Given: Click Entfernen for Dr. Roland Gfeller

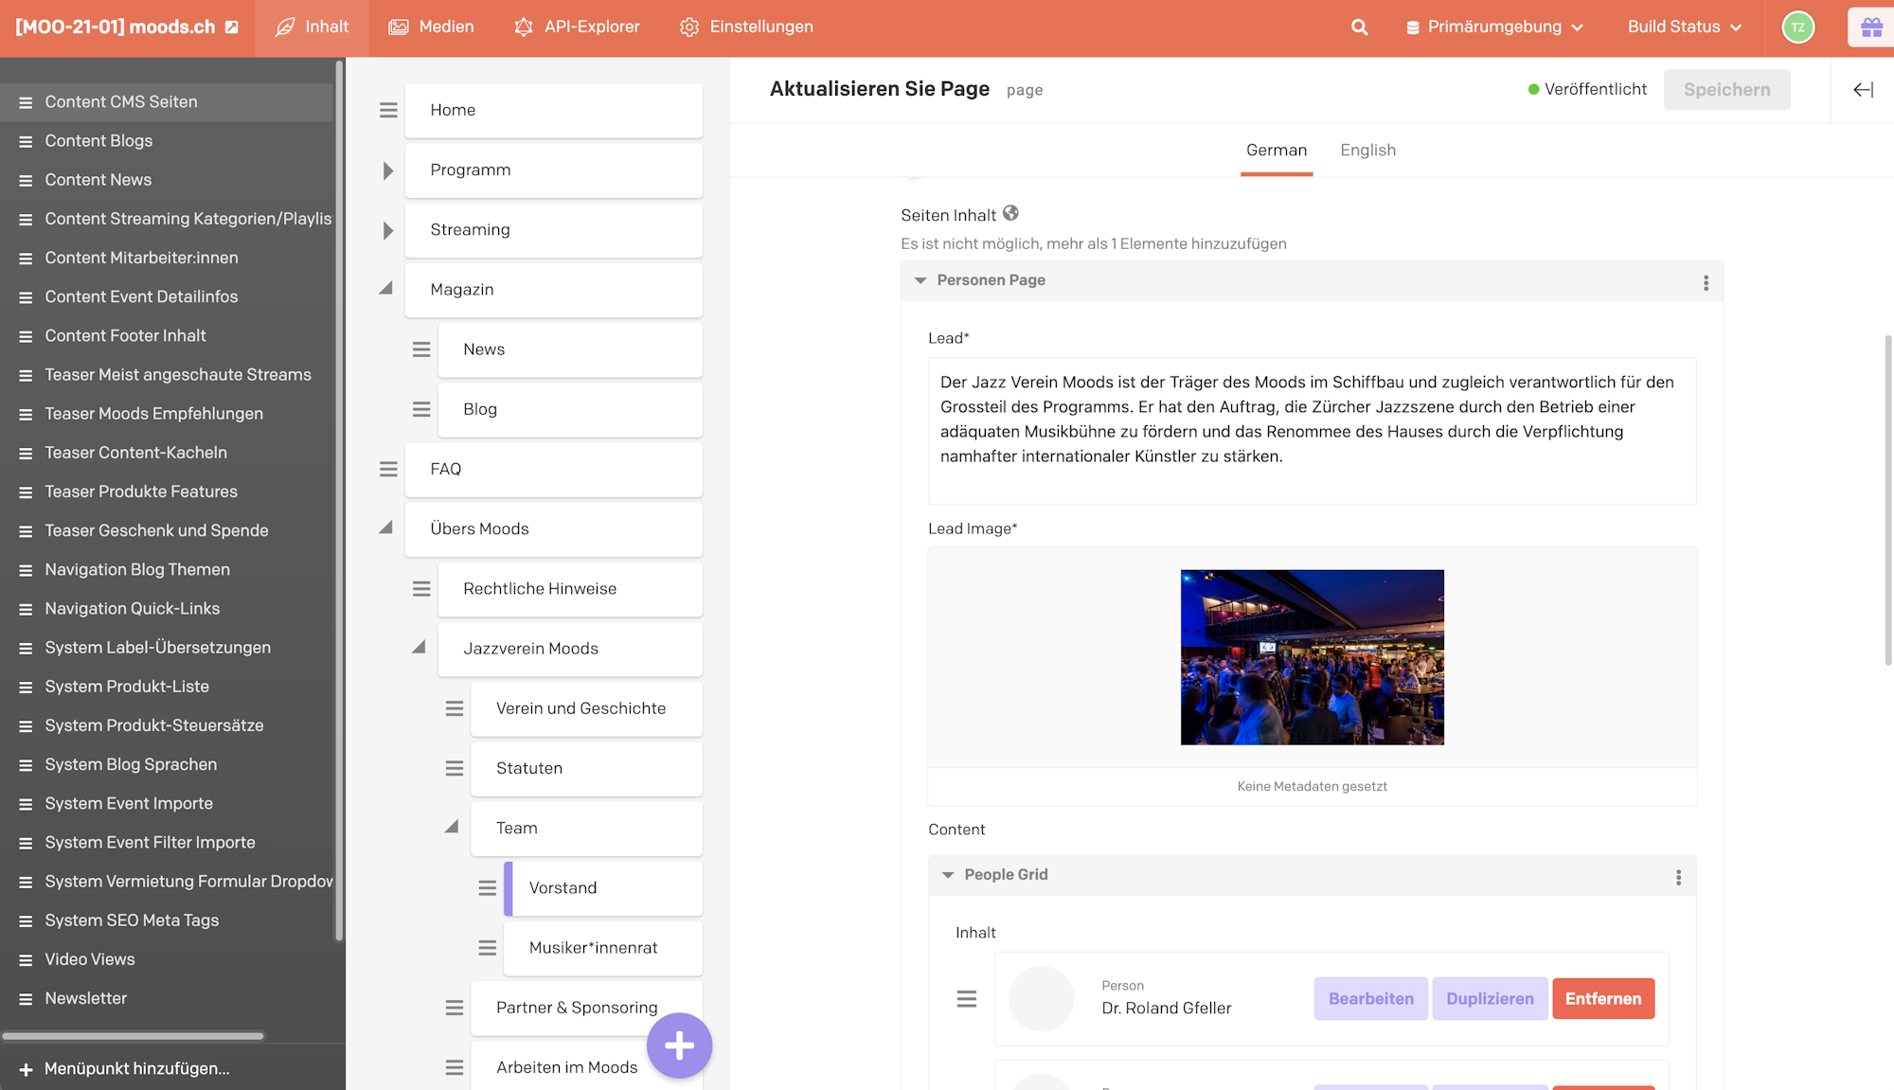Looking at the screenshot, I should pyautogui.click(x=1603, y=999).
